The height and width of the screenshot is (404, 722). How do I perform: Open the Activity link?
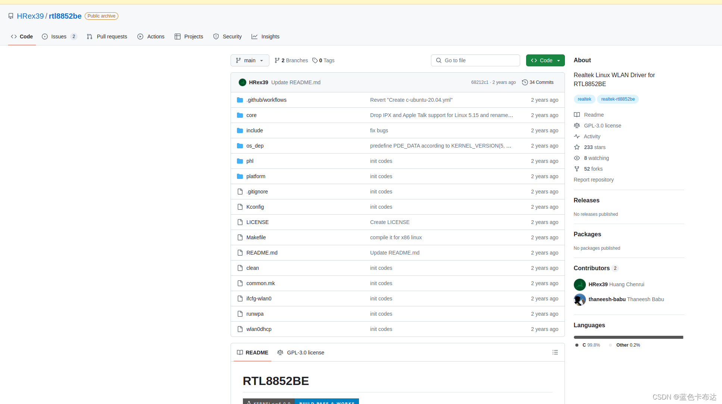(x=587, y=136)
